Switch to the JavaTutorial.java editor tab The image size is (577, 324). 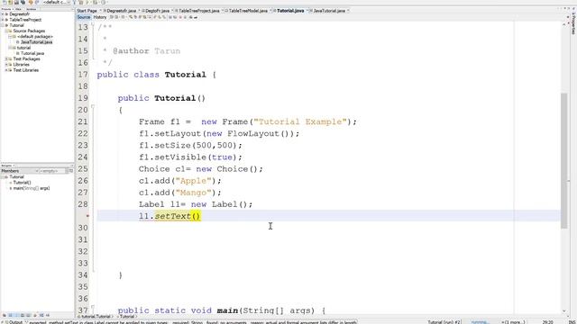click(x=329, y=11)
